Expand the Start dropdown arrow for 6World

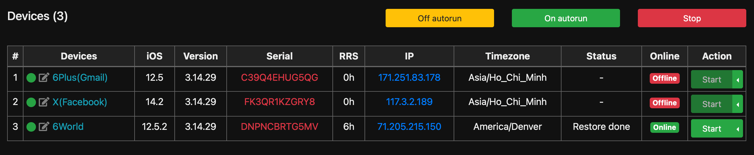[738, 128]
